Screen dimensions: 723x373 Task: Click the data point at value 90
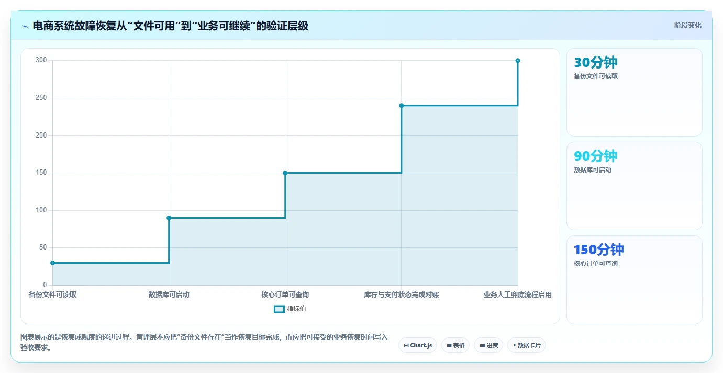coord(169,218)
